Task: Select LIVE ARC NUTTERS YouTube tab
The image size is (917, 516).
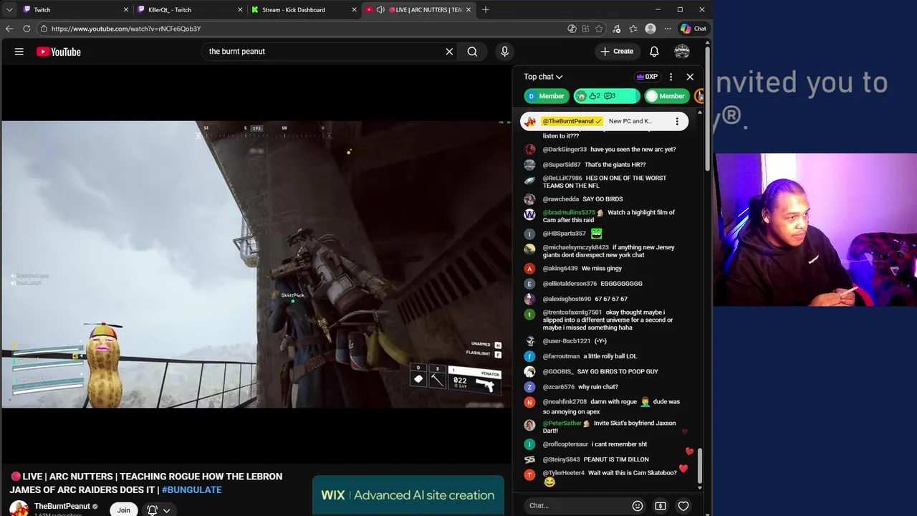Action: coord(419,9)
